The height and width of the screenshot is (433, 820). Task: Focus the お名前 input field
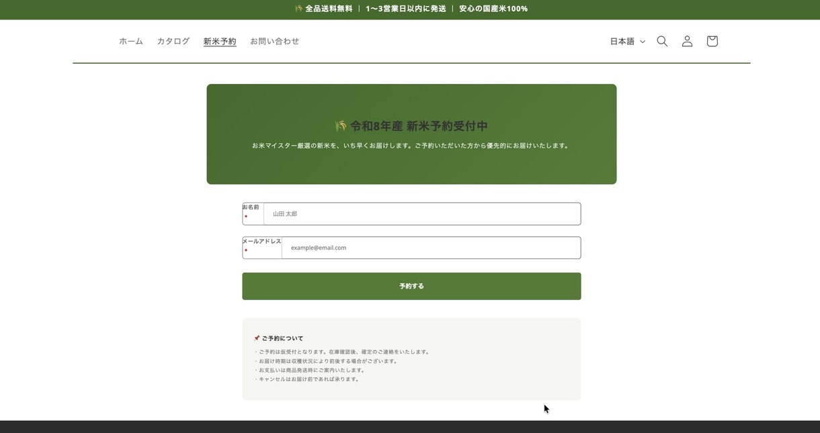422,213
